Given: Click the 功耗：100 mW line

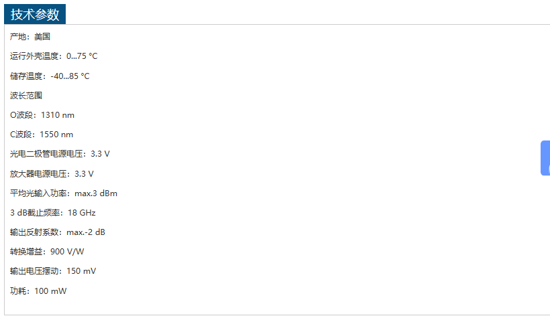Looking at the screenshot, I should click(38, 291).
